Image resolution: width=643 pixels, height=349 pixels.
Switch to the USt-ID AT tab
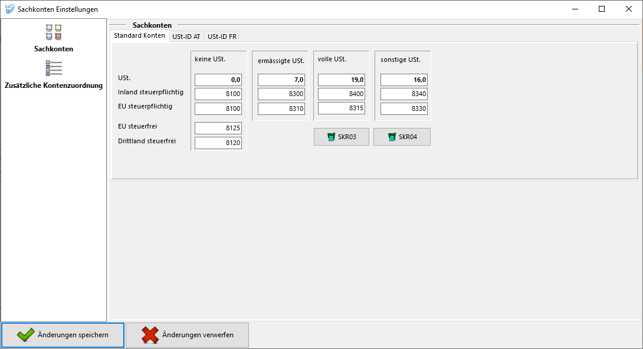pyautogui.click(x=186, y=36)
